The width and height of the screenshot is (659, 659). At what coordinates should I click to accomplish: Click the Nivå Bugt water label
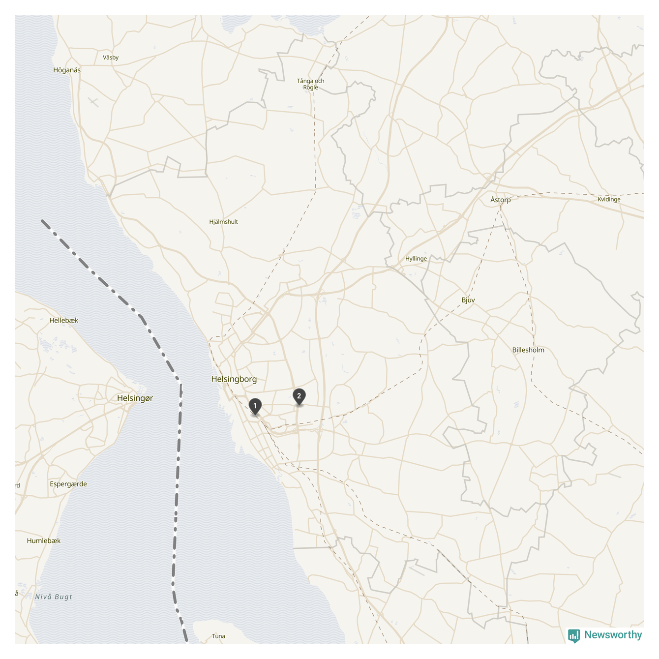point(54,597)
